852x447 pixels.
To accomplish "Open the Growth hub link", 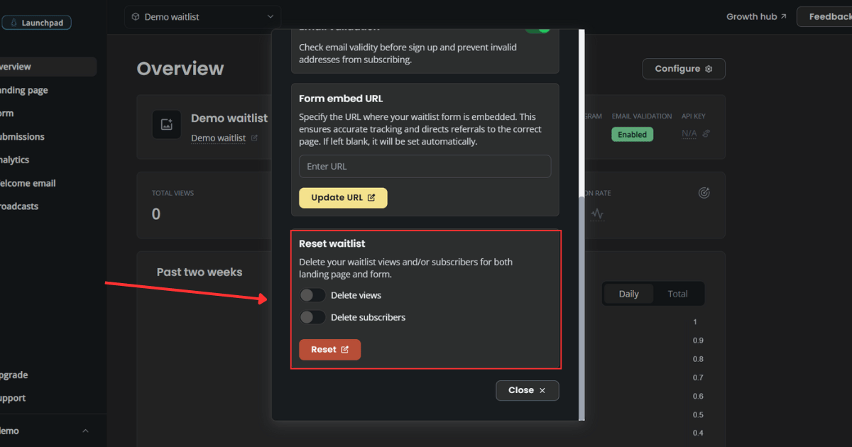I will click(x=756, y=16).
